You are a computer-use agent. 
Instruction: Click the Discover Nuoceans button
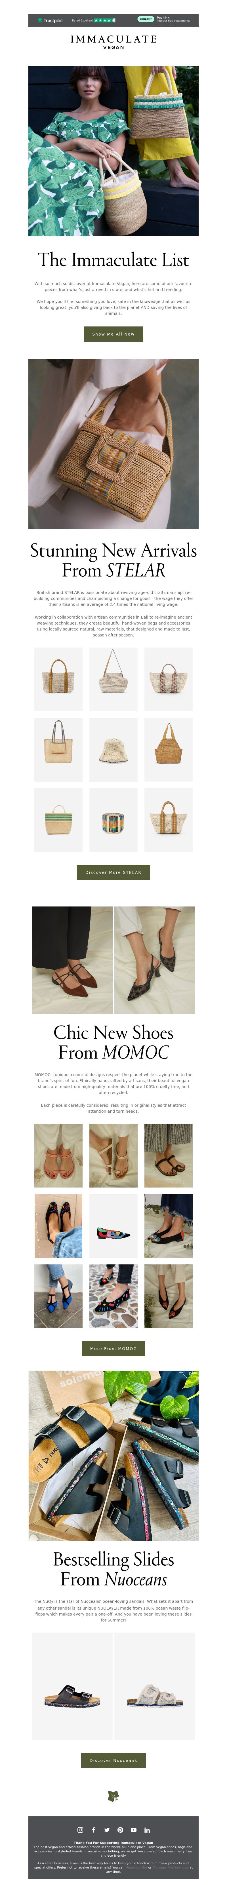113,1760
